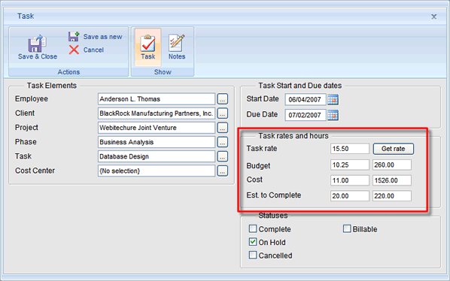This screenshot has width=450, height=281.
Task: Click the Employee field Anderson L. Thomas
Action: (157, 99)
